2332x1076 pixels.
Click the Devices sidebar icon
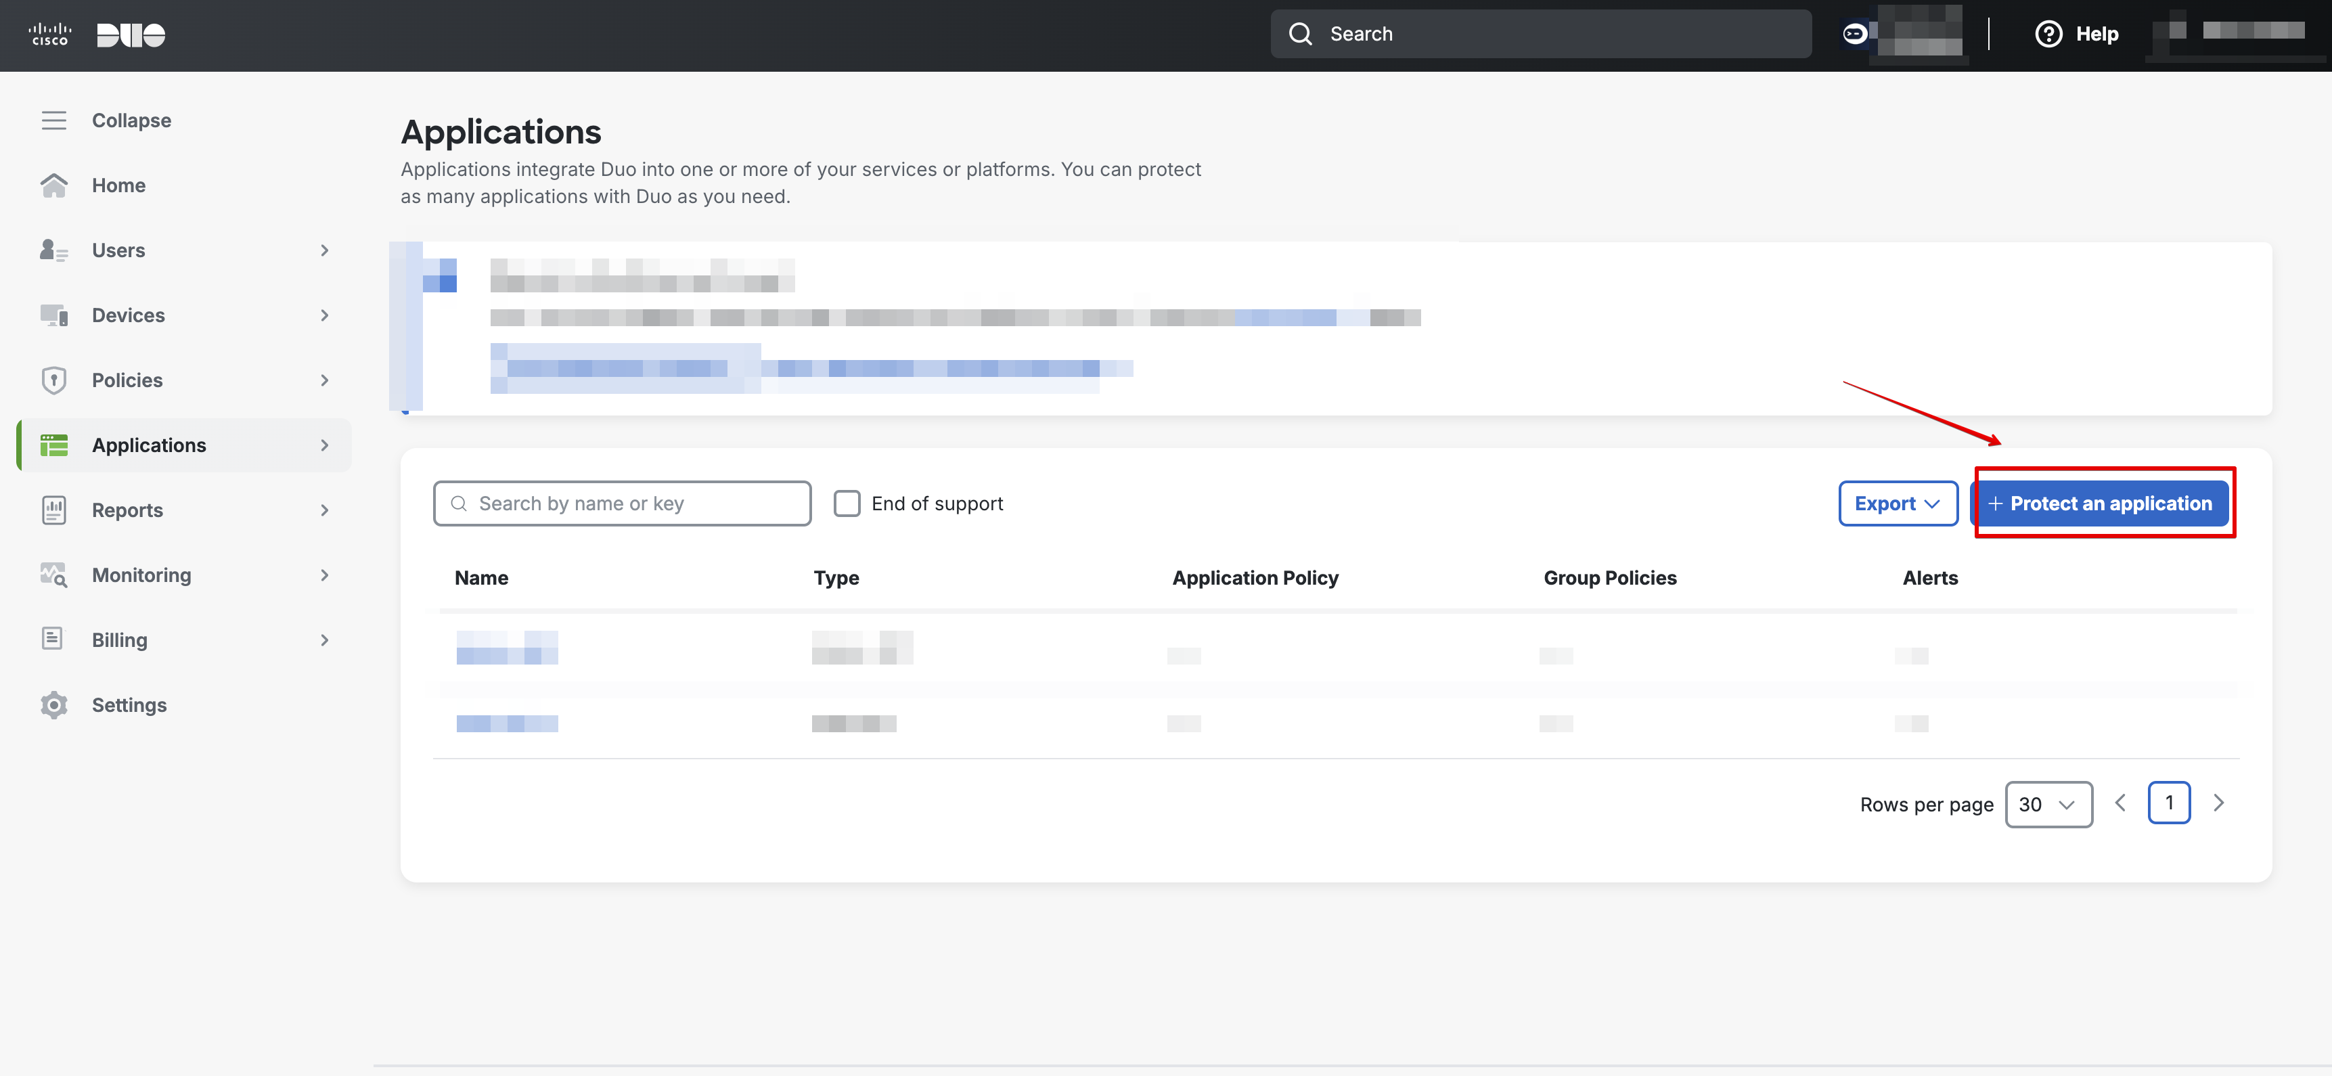pyautogui.click(x=53, y=315)
